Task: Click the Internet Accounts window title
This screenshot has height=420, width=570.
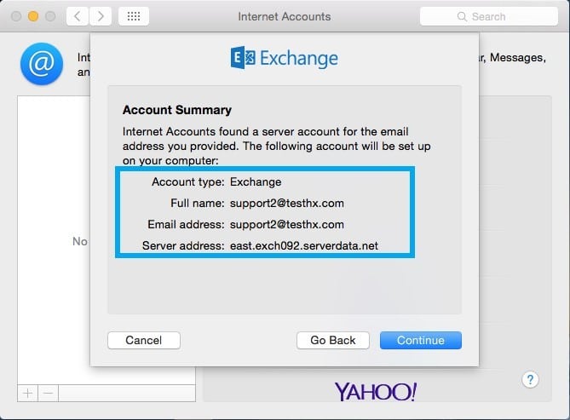Action: [285, 16]
